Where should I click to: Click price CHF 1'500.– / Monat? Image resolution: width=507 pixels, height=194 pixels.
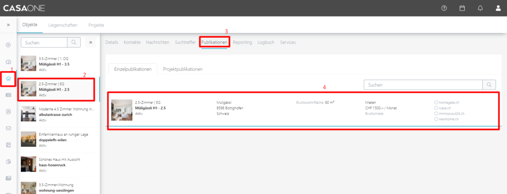(381, 108)
